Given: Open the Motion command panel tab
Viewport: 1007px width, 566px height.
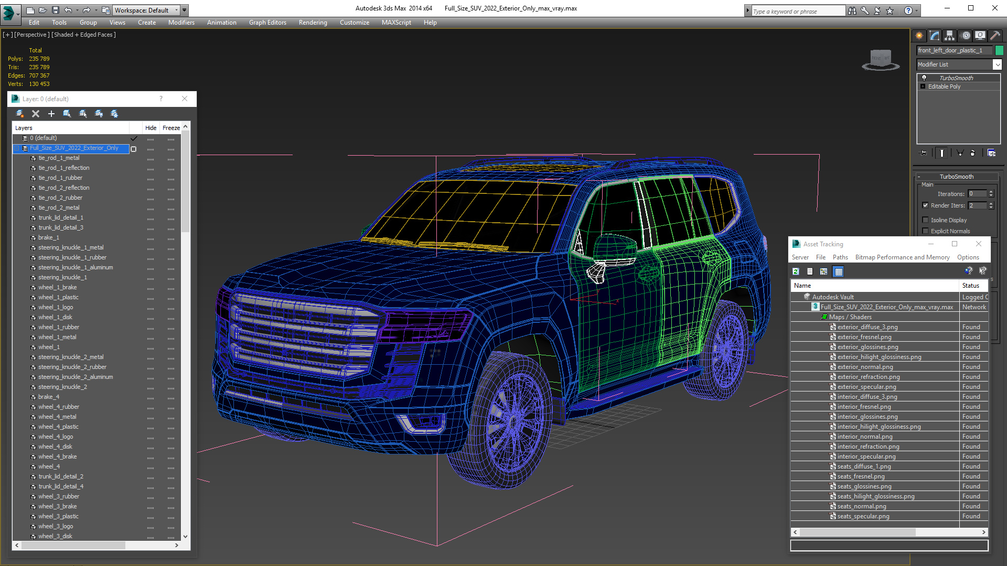Looking at the screenshot, I should coord(966,36).
